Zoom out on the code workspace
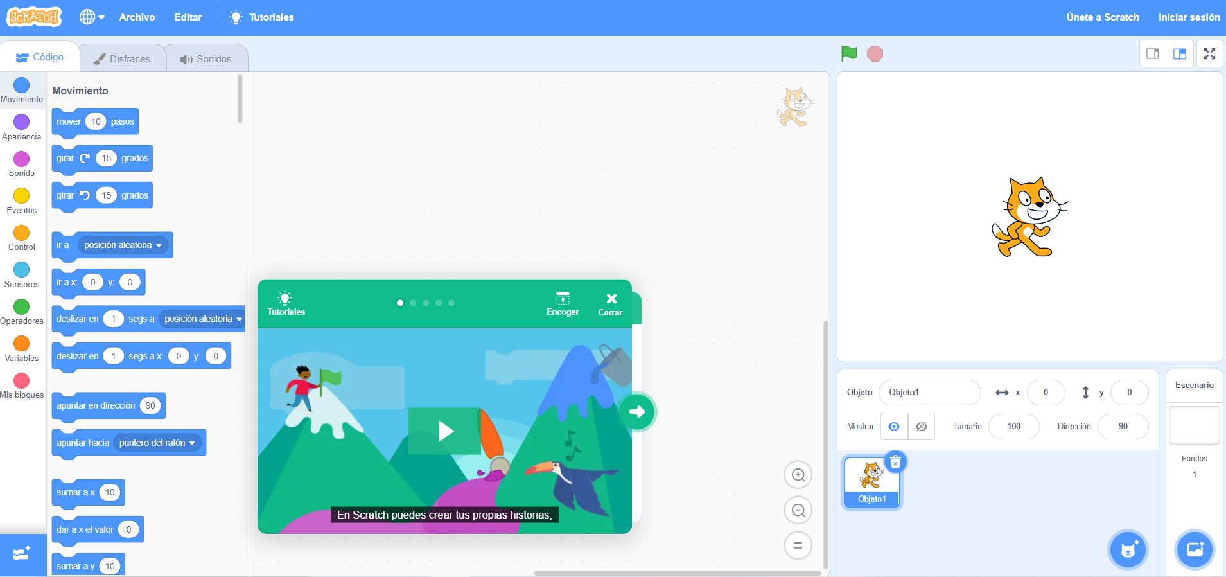The image size is (1226, 577). coord(798,510)
